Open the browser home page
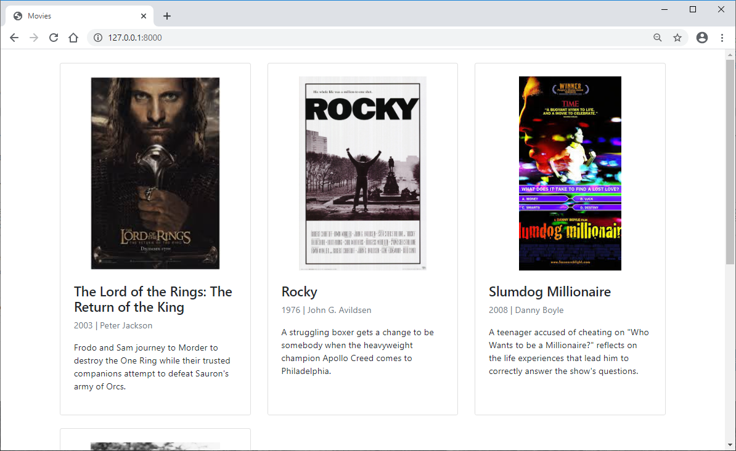Image resolution: width=736 pixels, height=451 pixels. pos(73,38)
